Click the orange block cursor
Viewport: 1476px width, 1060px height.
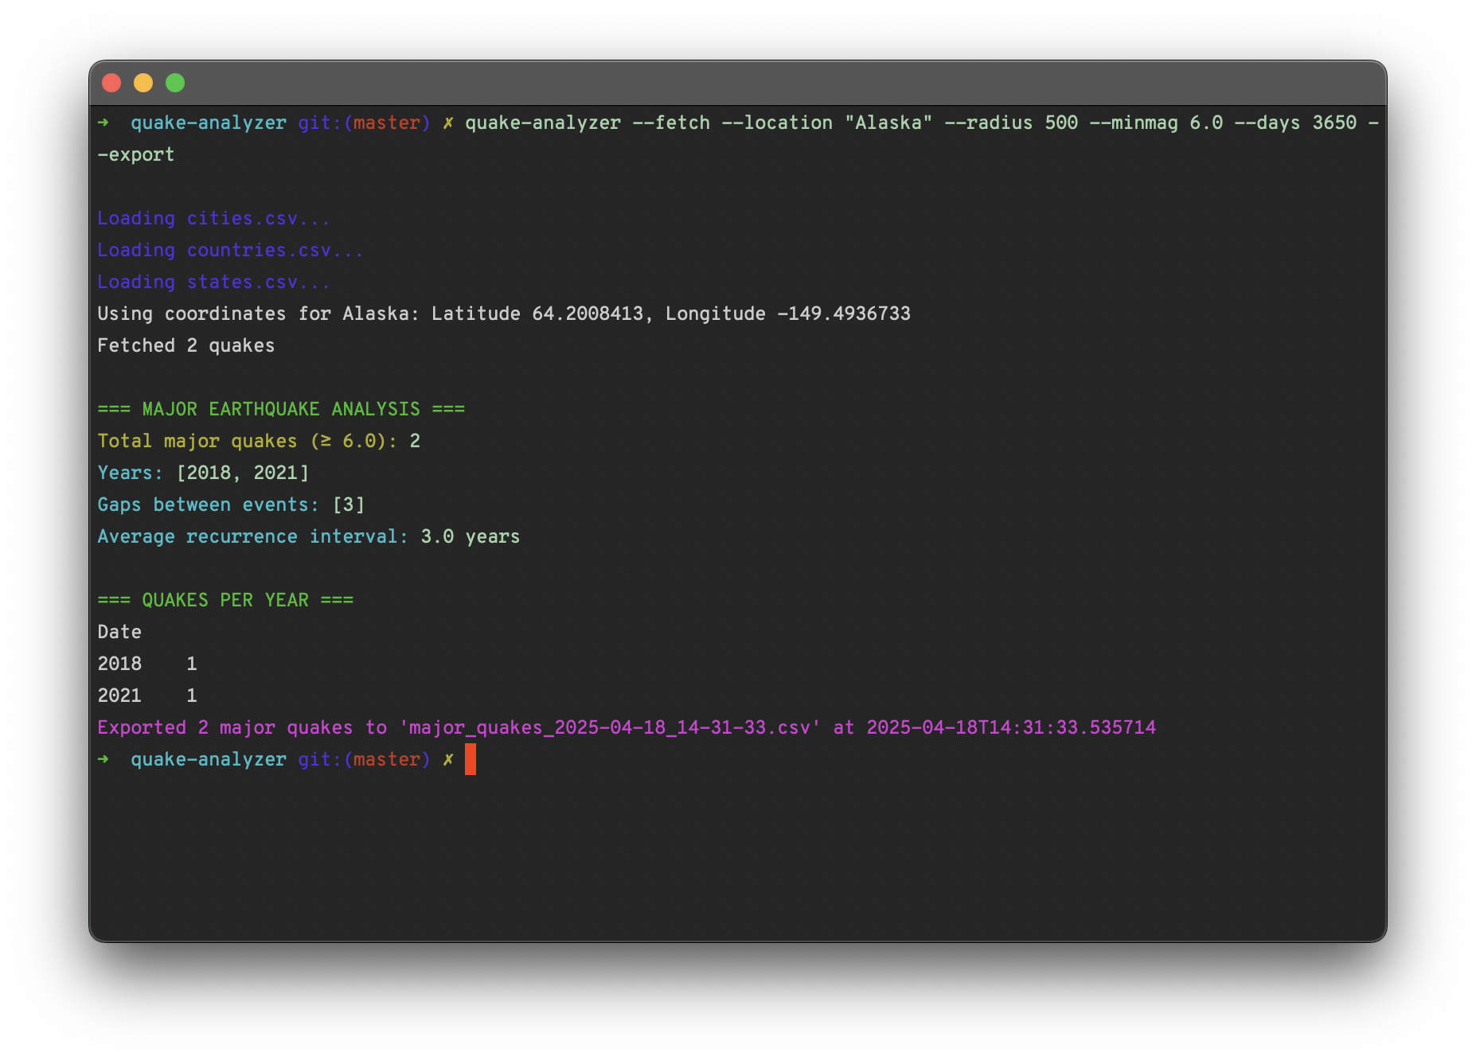coord(470,760)
